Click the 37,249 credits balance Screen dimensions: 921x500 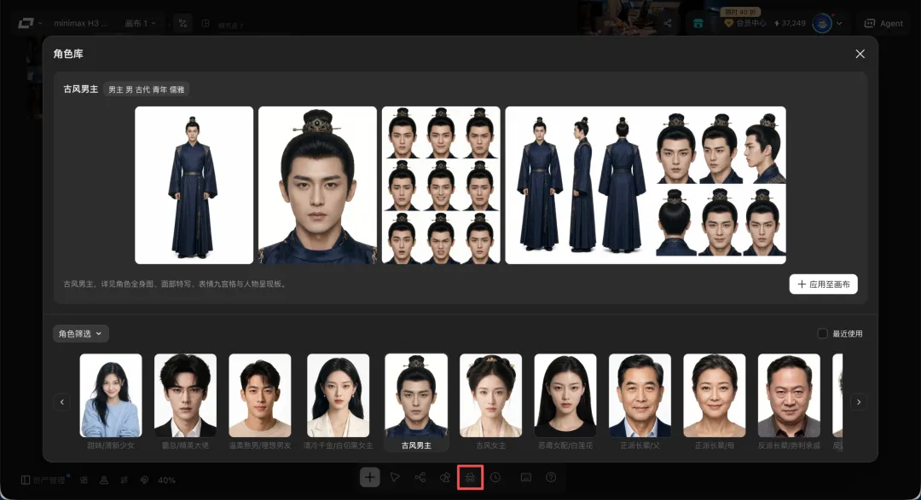point(790,24)
